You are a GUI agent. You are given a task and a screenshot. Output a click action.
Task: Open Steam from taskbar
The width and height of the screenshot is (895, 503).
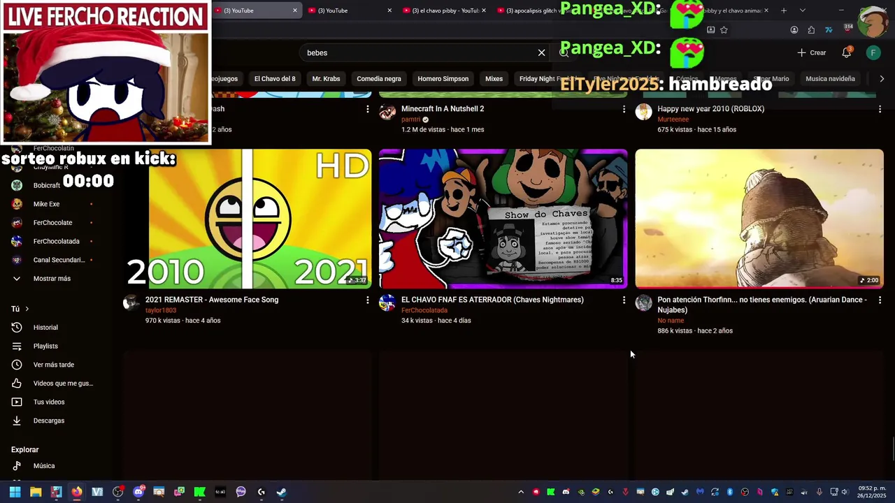click(281, 492)
